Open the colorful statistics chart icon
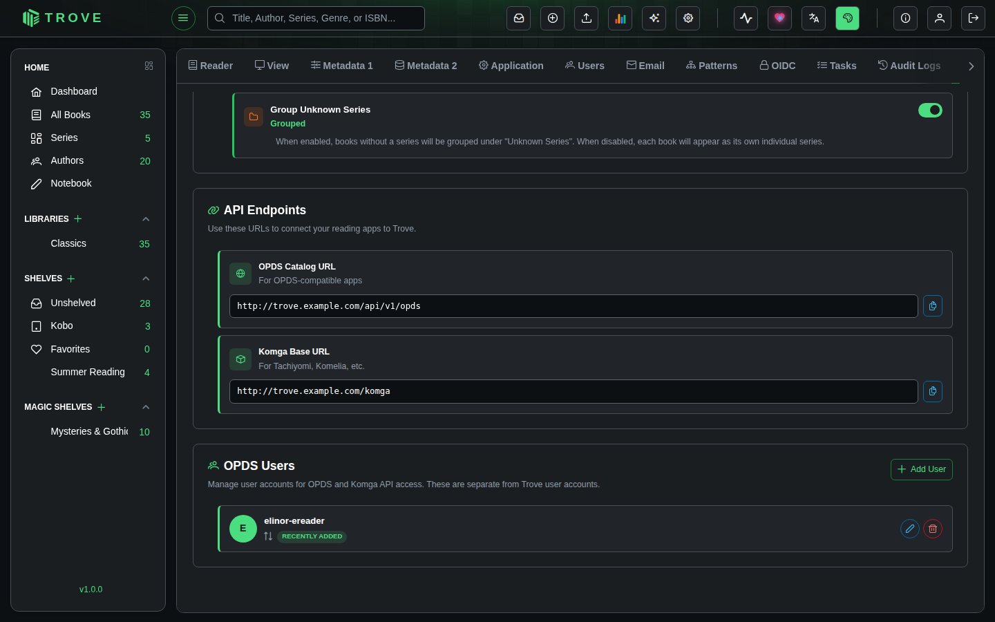This screenshot has height=622, width=995. pos(620,18)
